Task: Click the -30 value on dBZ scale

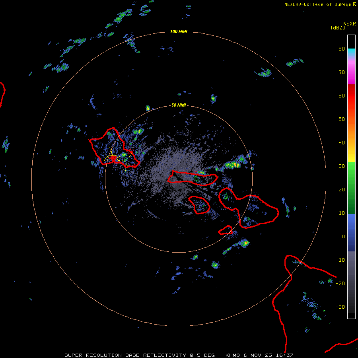Action: pyautogui.click(x=340, y=307)
